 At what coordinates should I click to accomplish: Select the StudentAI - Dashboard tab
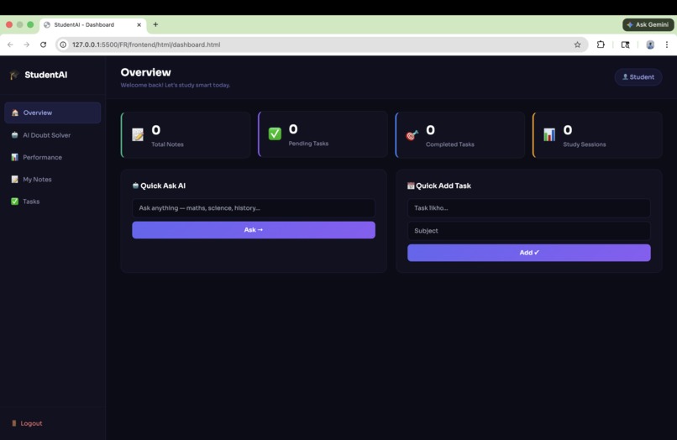(93, 24)
